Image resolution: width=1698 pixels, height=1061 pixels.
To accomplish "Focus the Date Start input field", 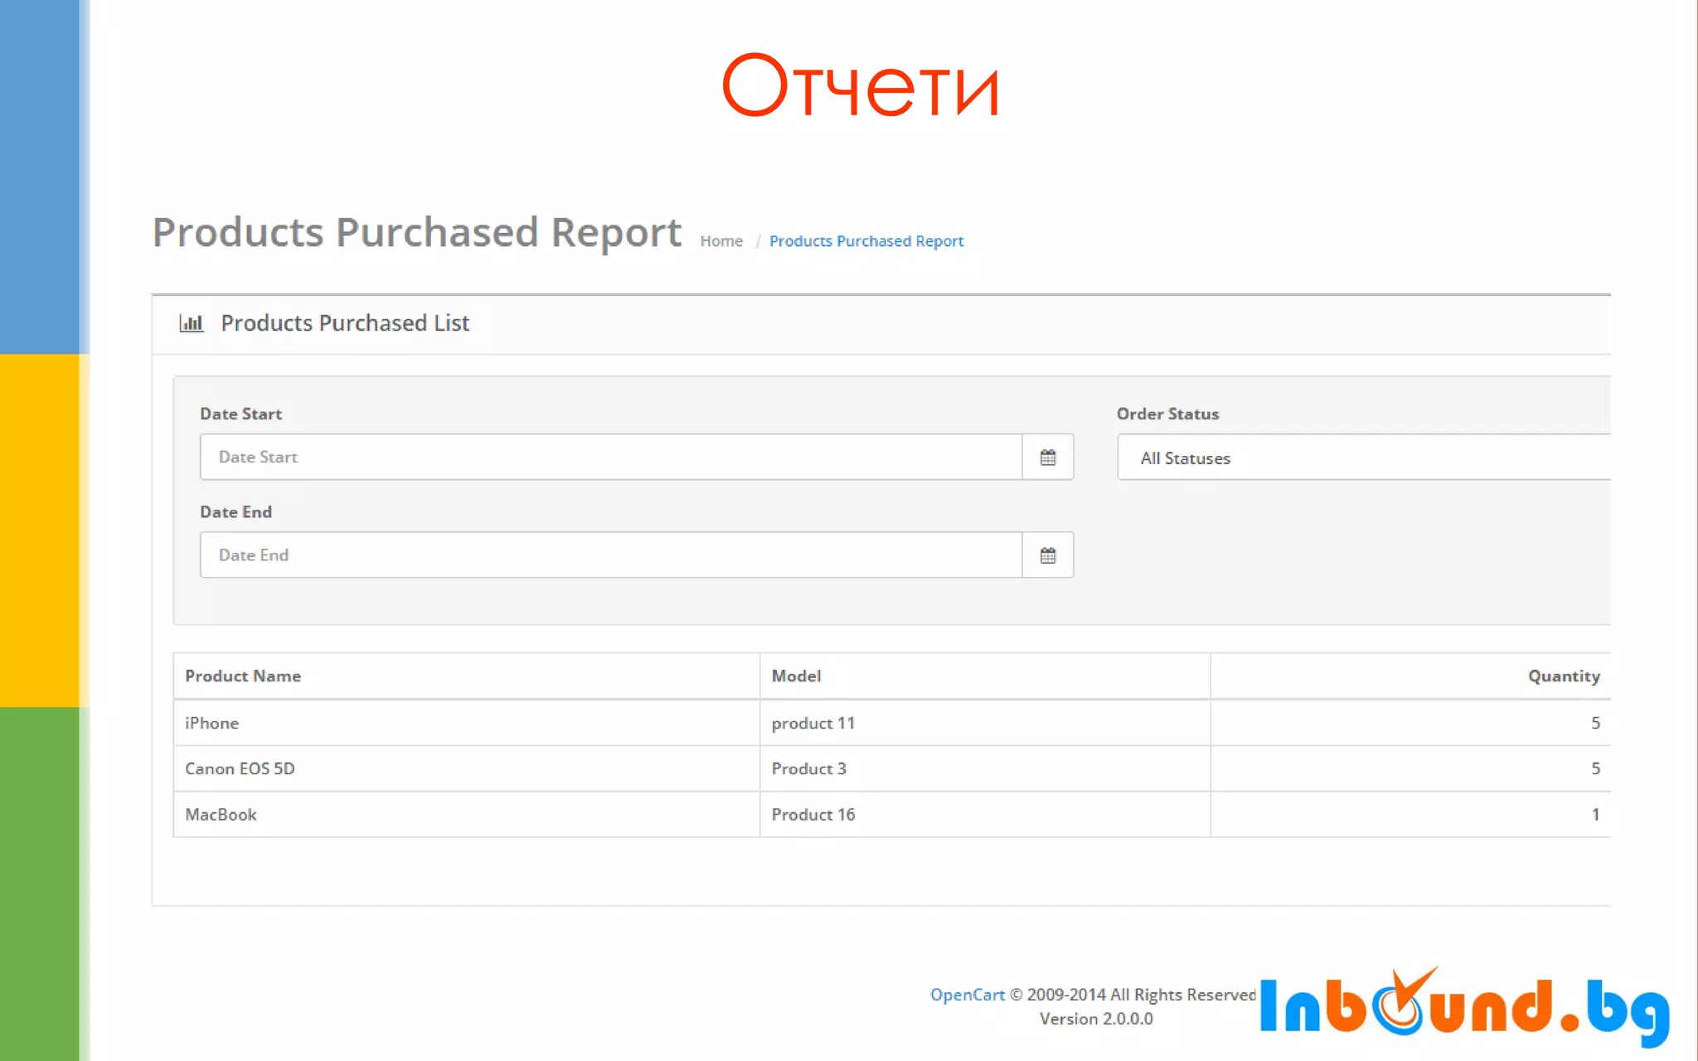I will (x=611, y=457).
